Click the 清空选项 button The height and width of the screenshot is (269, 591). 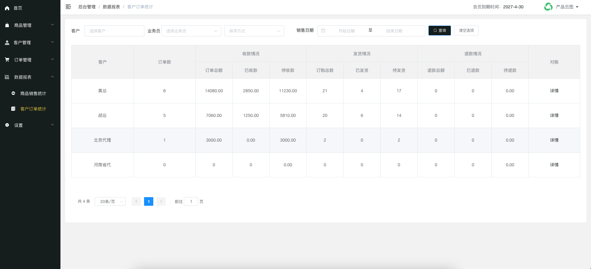coord(466,31)
